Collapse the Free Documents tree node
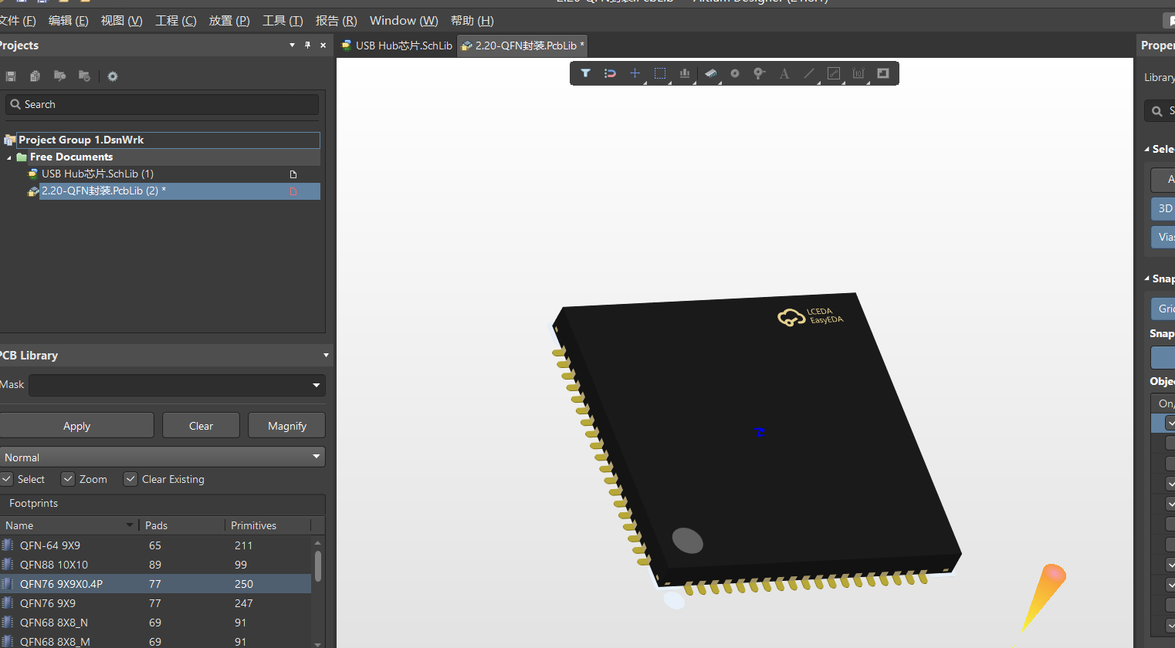The width and height of the screenshot is (1175, 648). [x=9, y=157]
